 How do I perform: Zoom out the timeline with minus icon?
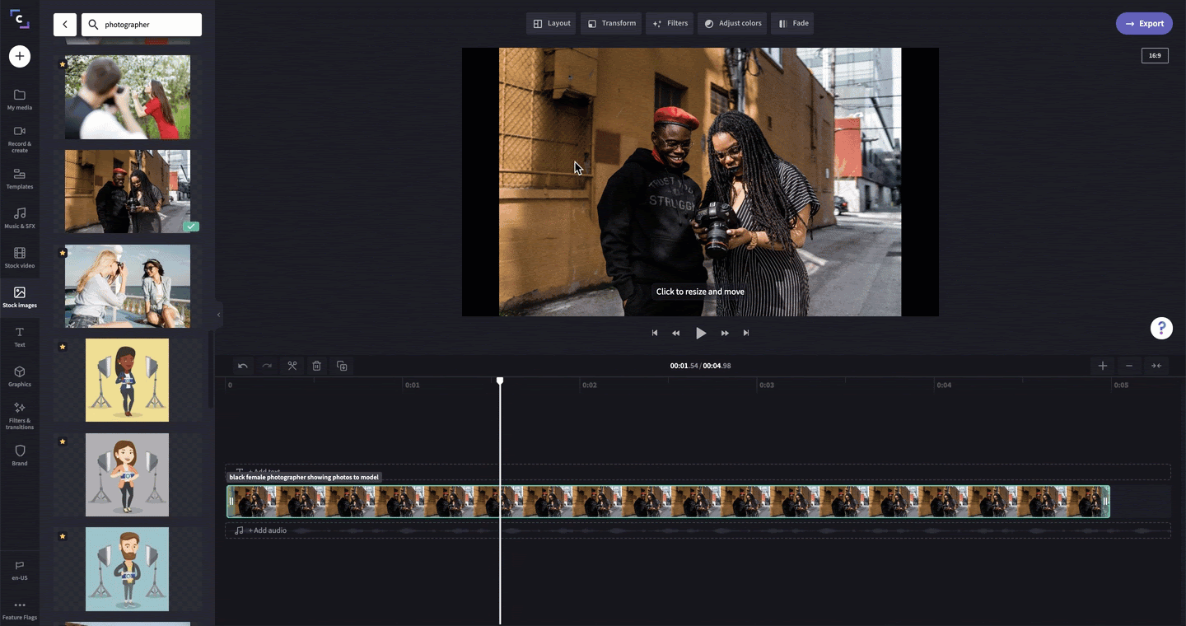[1129, 366]
